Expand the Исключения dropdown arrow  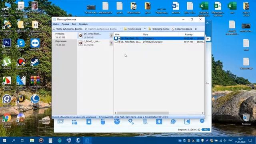pyautogui.click(x=145, y=29)
